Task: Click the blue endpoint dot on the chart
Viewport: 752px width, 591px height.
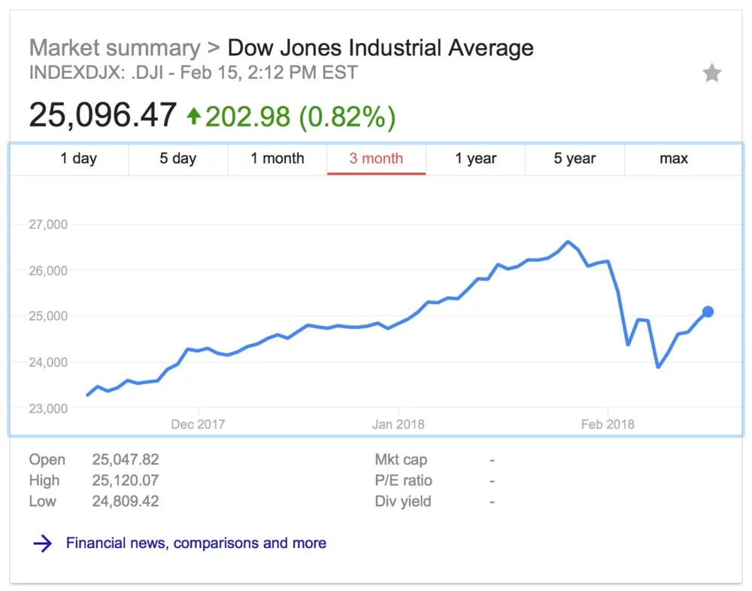Action: (x=708, y=312)
